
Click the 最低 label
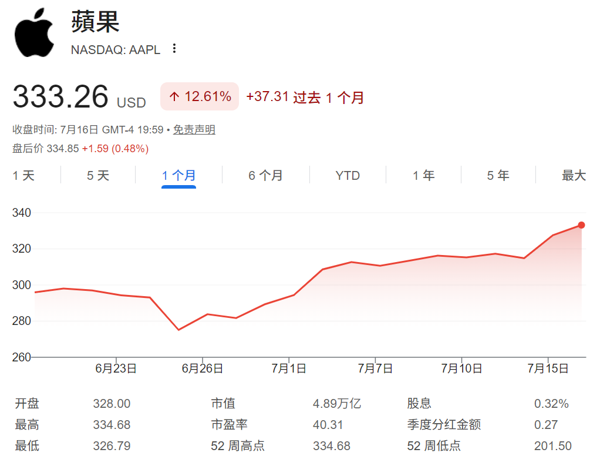pyautogui.click(x=27, y=446)
